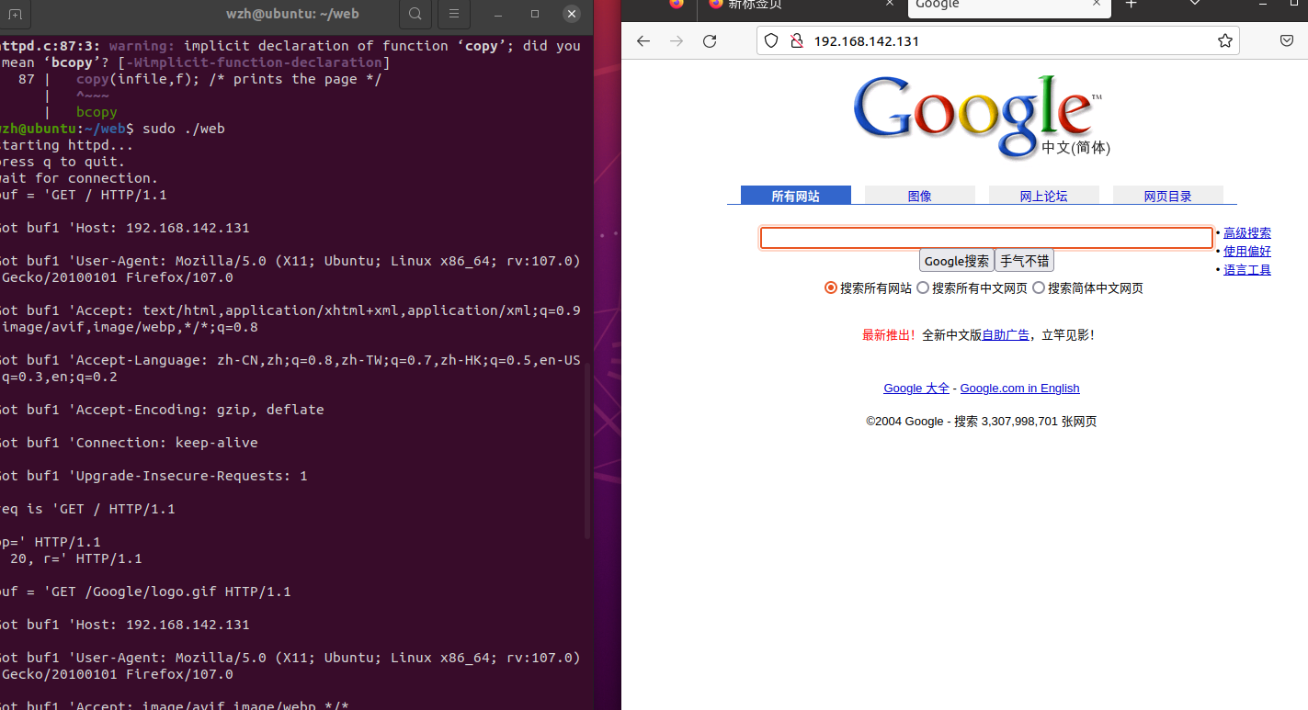The image size is (1308, 710).
Task: Select the 搜索简体中文网页 radio button
Action: (1039, 287)
